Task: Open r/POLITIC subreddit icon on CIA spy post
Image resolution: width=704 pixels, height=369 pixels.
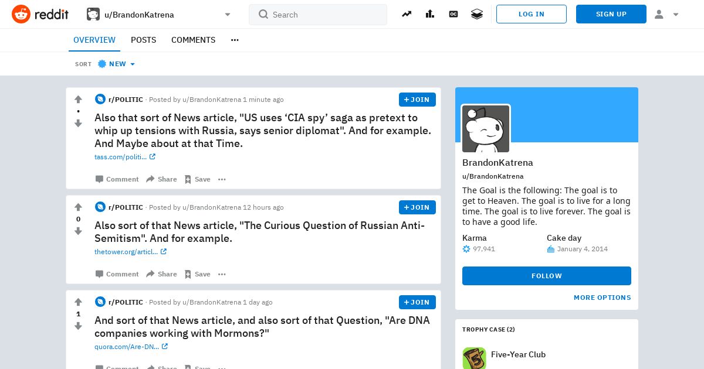Action: click(100, 100)
